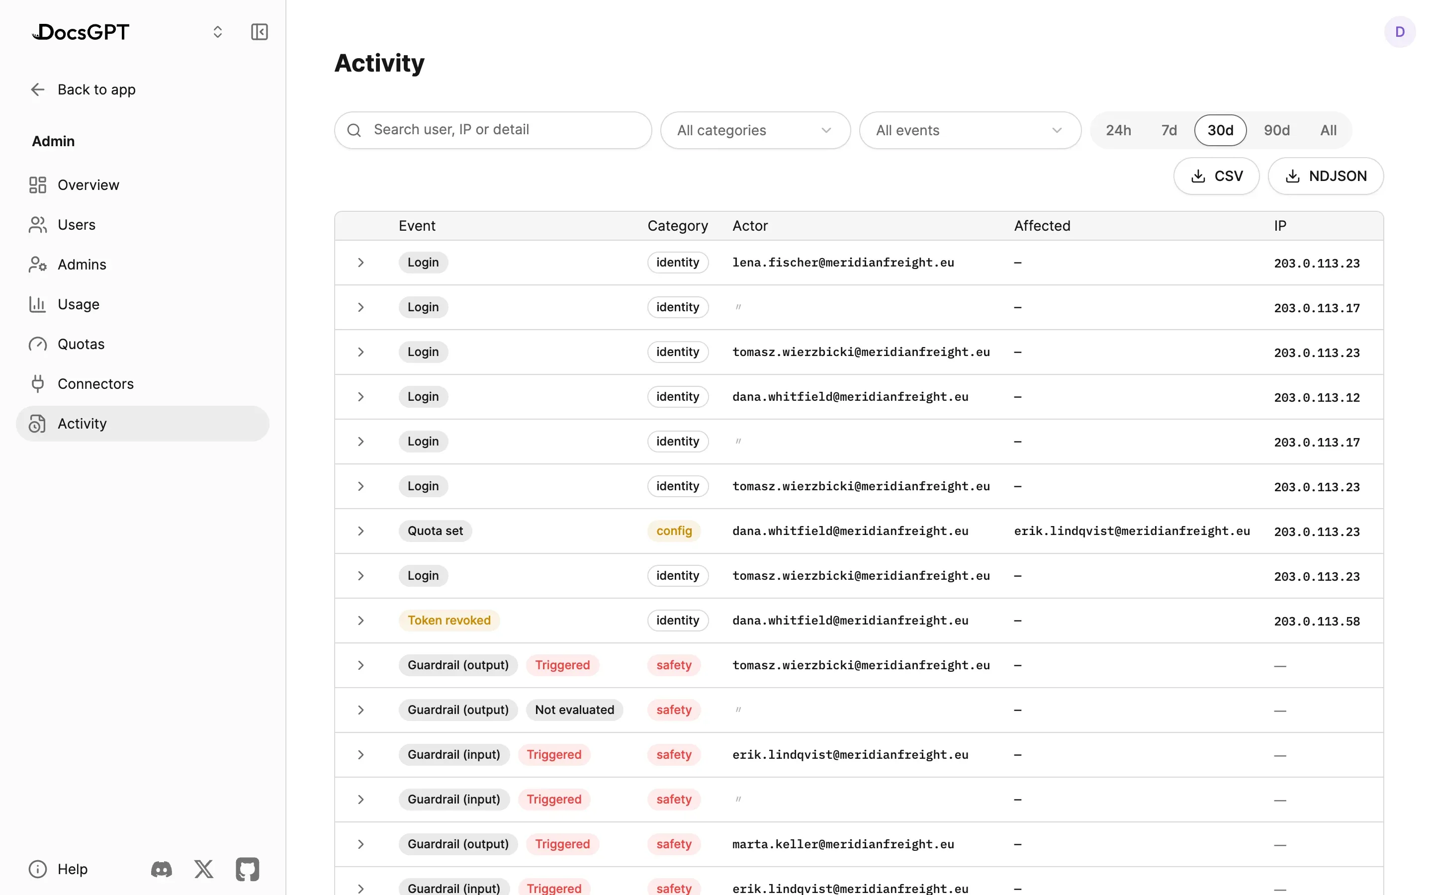Click the user avatar D
Viewport: 1432px width, 895px height.
(x=1400, y=32)
